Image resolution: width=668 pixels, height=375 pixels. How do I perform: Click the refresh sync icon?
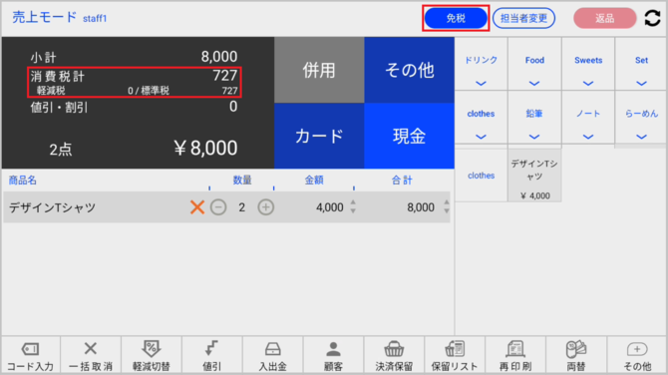click(652, 18)
